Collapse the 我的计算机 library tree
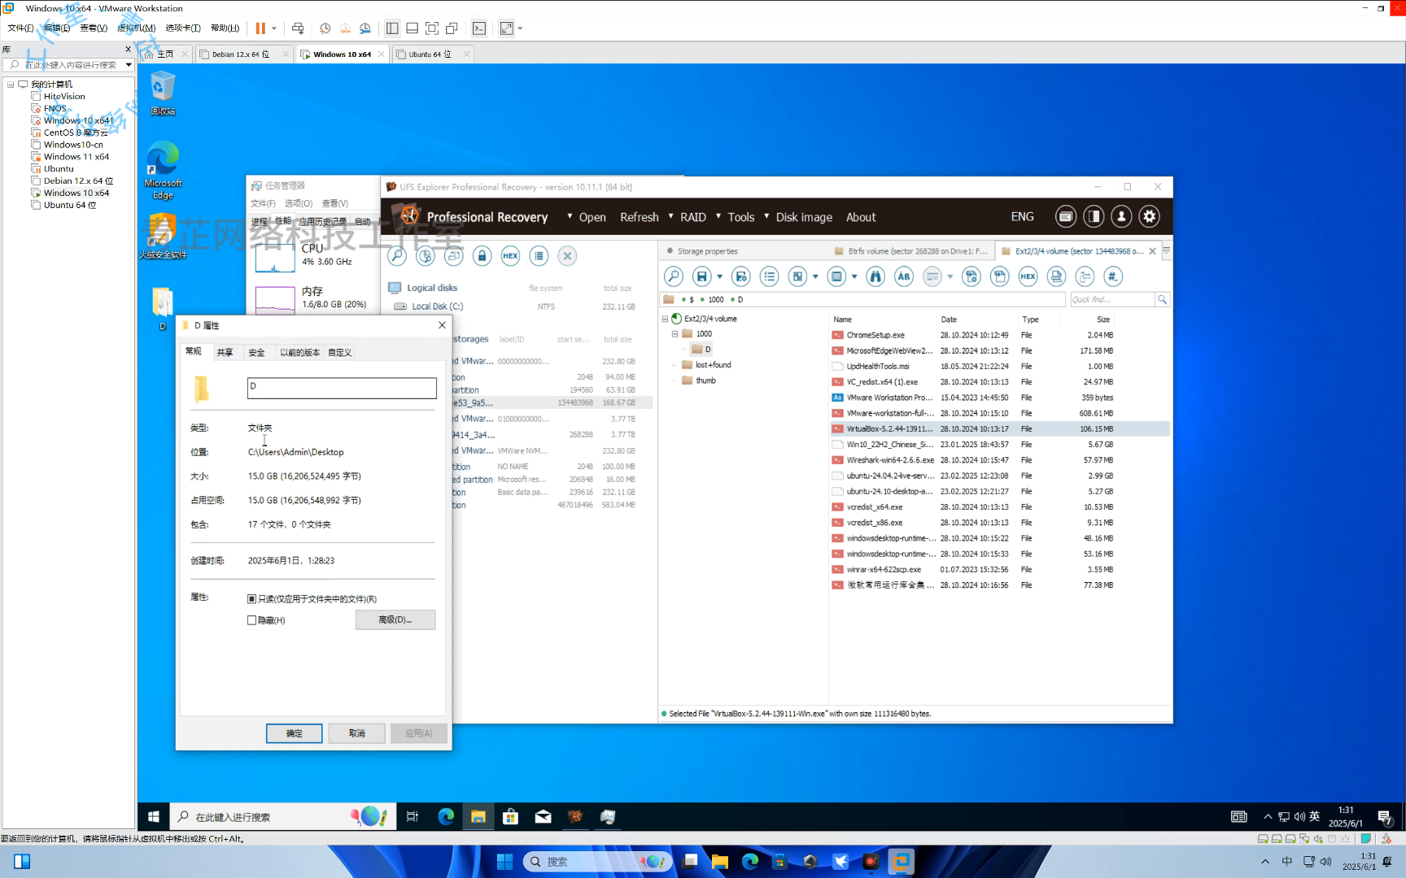 [11, 85]
